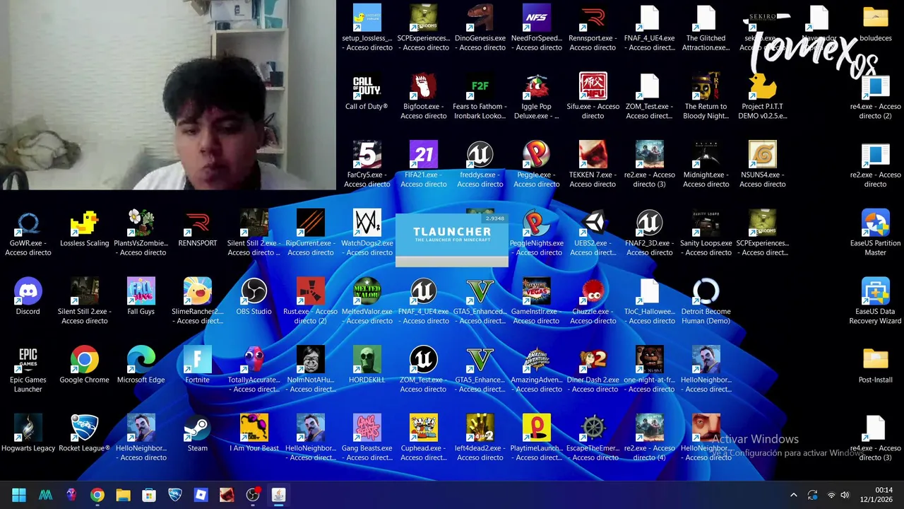Viewport: 904px width, 509px height.
Task: Launch the Discord desktop icon
Action: pyautogui.click(x=28, y=297)
